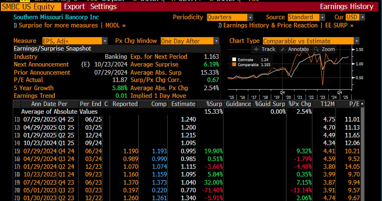The width and height of the screenshot is (382, 201).
Task: Select row 12) dated 04/29/2025
Action: pos(187,127)
